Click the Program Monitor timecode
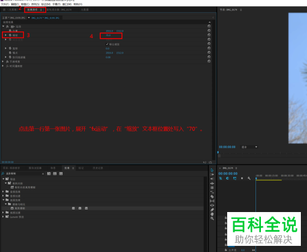Viewport: 307px width, 252px height. [x=227, y=147]
